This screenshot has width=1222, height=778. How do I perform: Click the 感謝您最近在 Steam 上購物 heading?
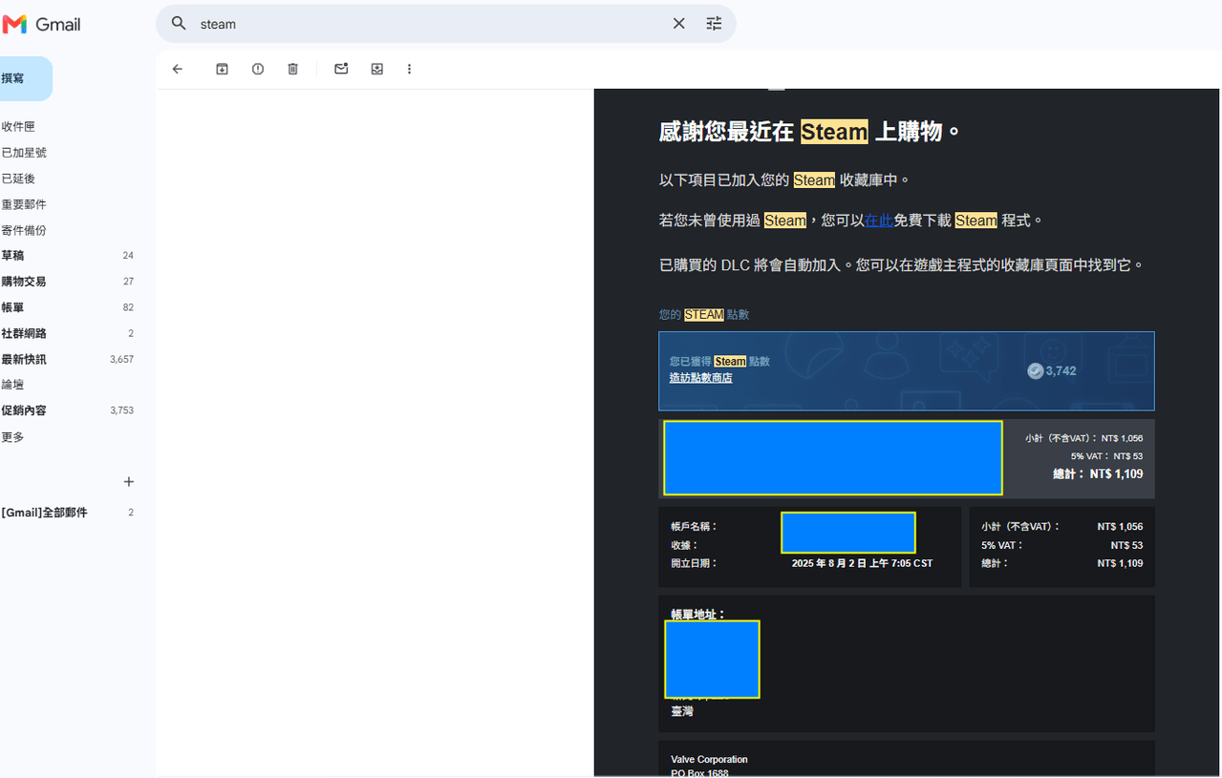(x=809, y=132)
